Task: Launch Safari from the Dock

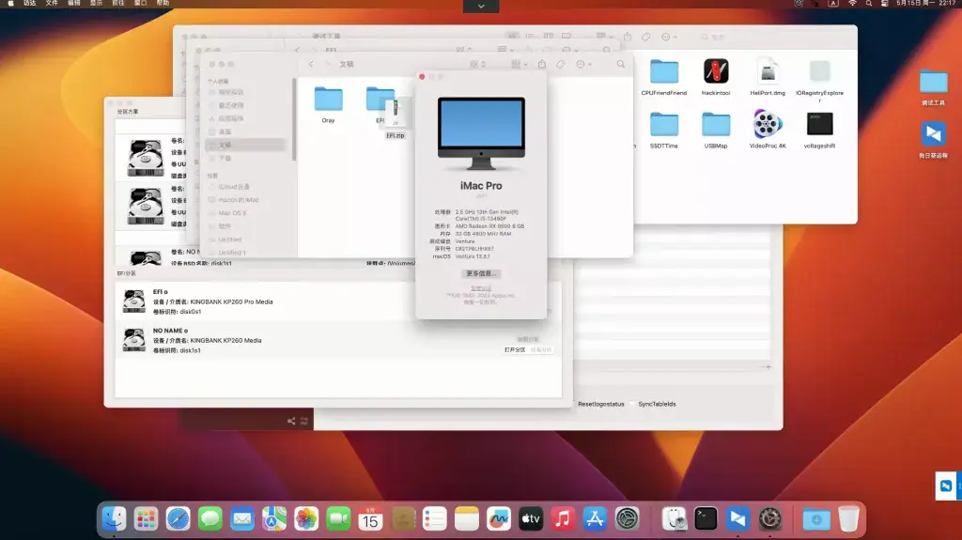Action: tap(178, 519)
